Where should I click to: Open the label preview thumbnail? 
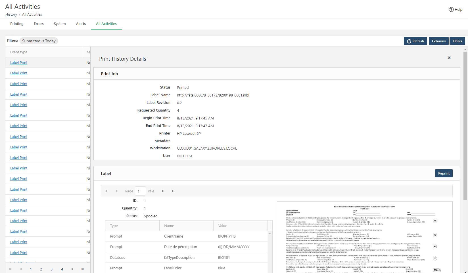click(x=364, y=237)
